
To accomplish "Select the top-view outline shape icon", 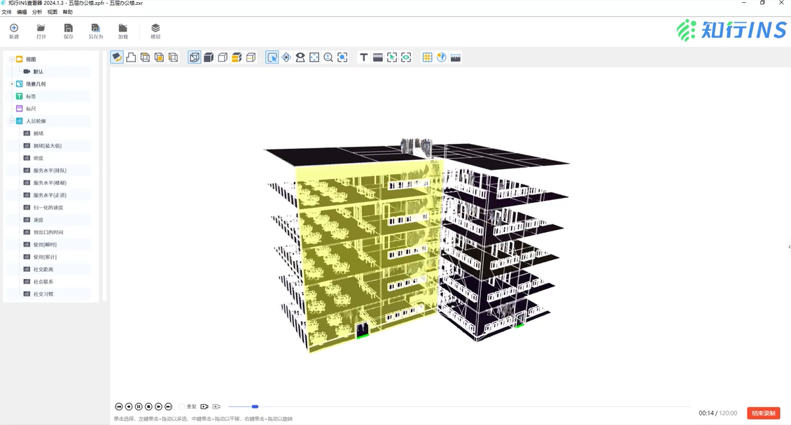I will click(x=131, y=57).
